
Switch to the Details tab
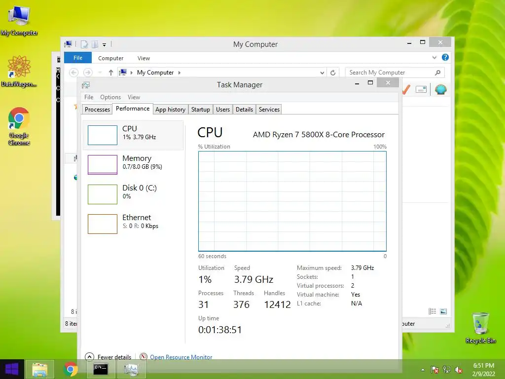[244, 109]
